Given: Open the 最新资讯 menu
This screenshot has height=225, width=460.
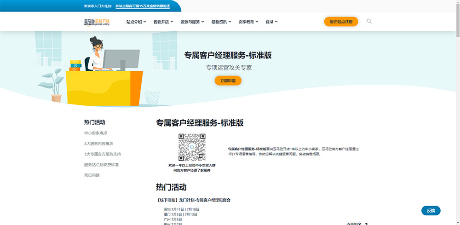Looking at the screenshot, I should click(221, 22).
